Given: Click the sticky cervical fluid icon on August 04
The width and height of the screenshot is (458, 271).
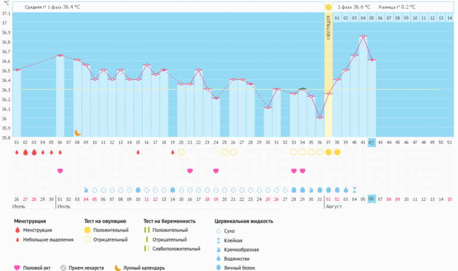Looking at the screenshot, I should [x=355, y=190].
